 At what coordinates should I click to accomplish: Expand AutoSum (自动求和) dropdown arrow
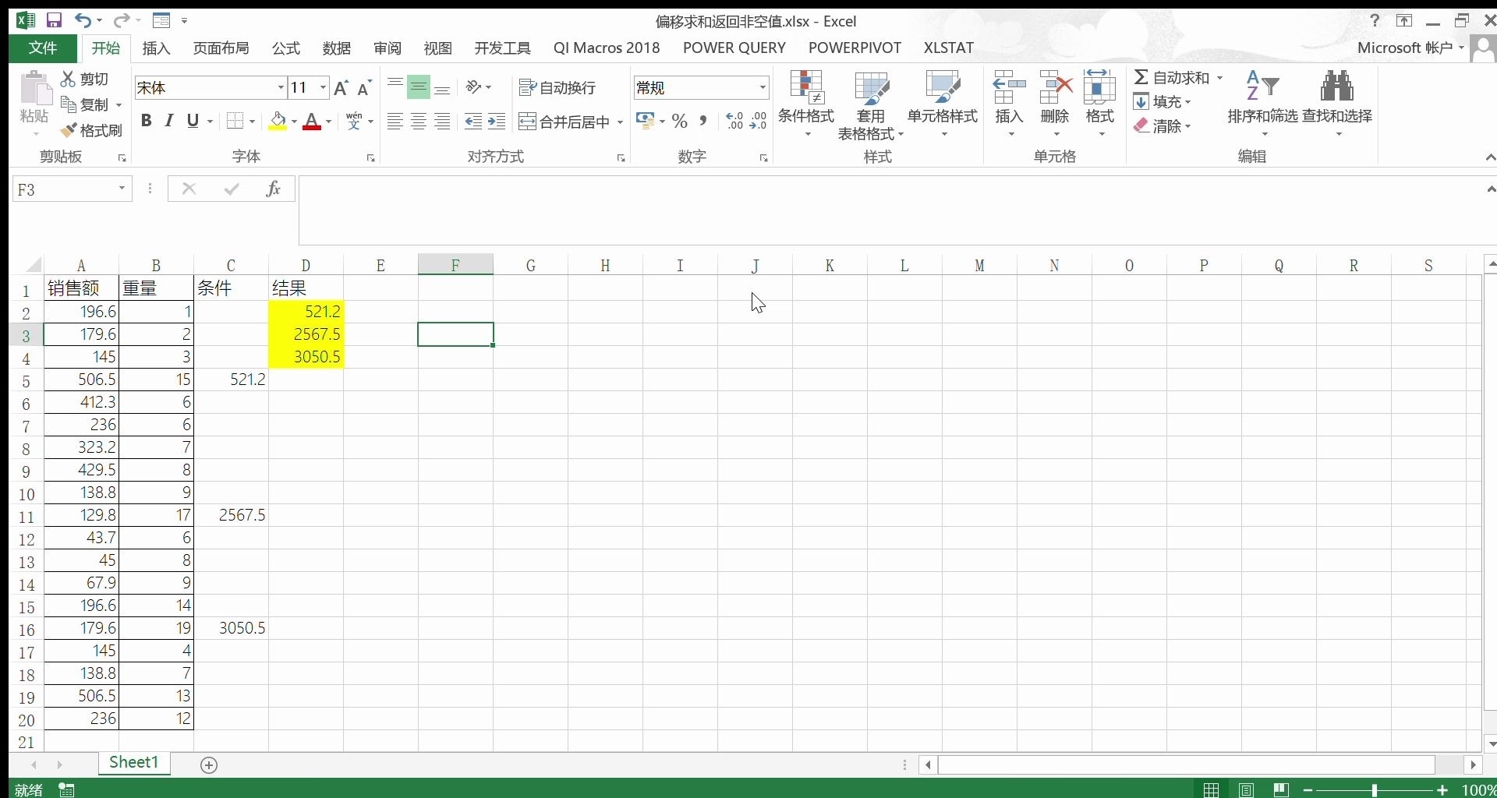point(1219,78)
